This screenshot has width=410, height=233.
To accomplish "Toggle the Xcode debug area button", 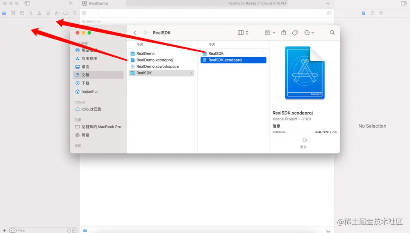I will pos(328,231).
